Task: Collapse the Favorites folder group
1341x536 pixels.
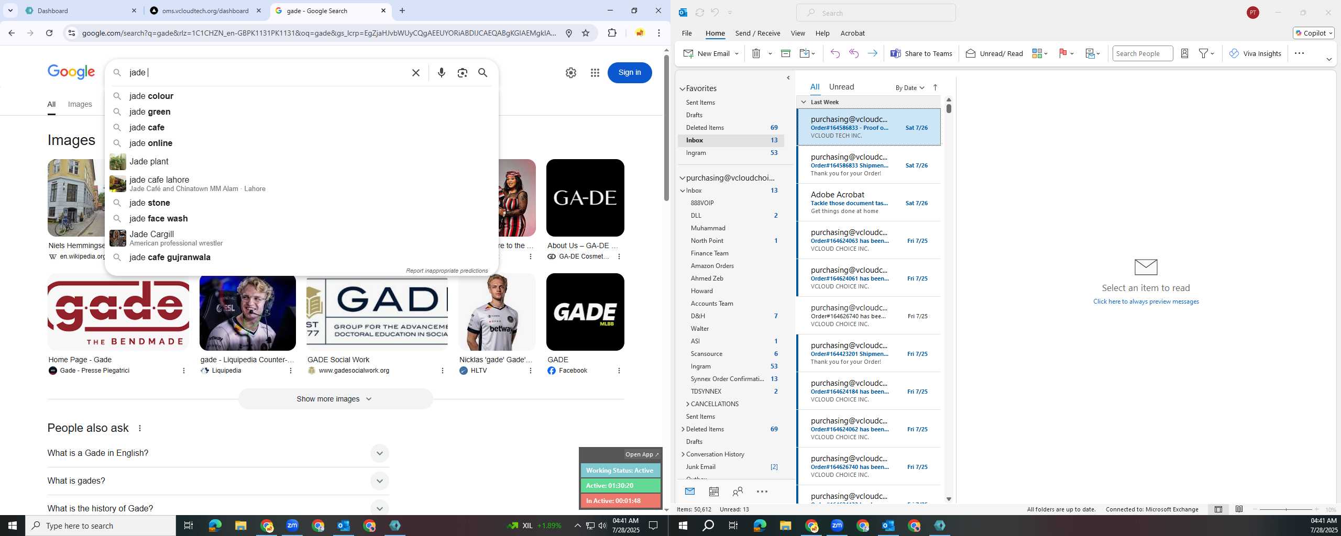Action: (683, 89)
